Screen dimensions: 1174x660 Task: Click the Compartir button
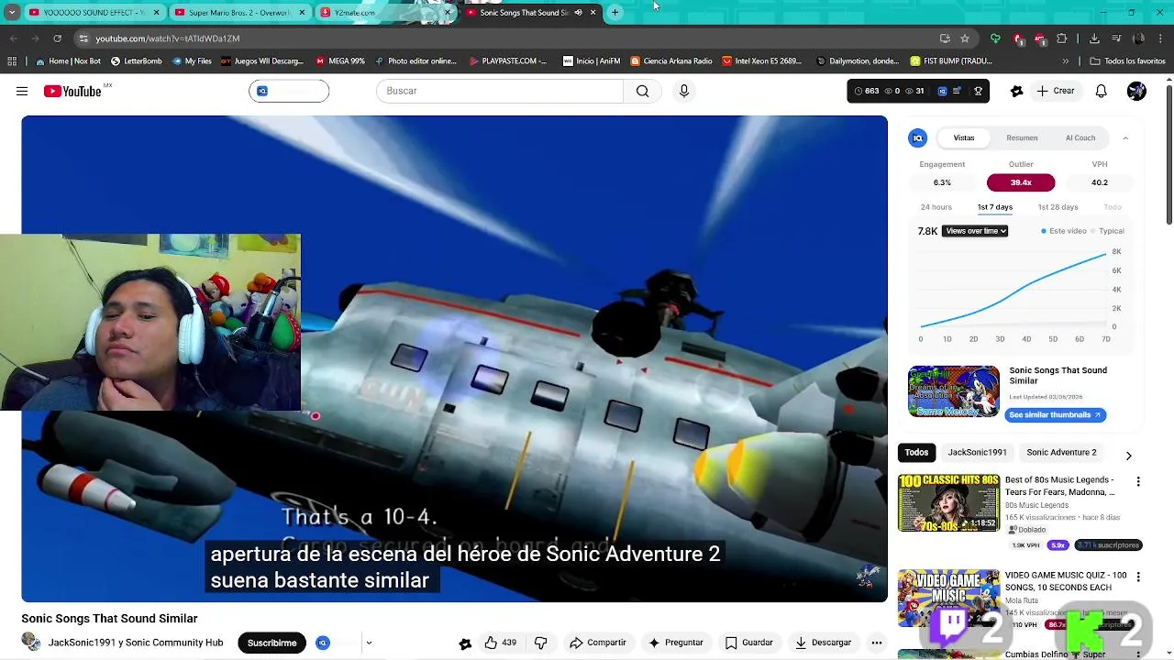pos(597,643)
